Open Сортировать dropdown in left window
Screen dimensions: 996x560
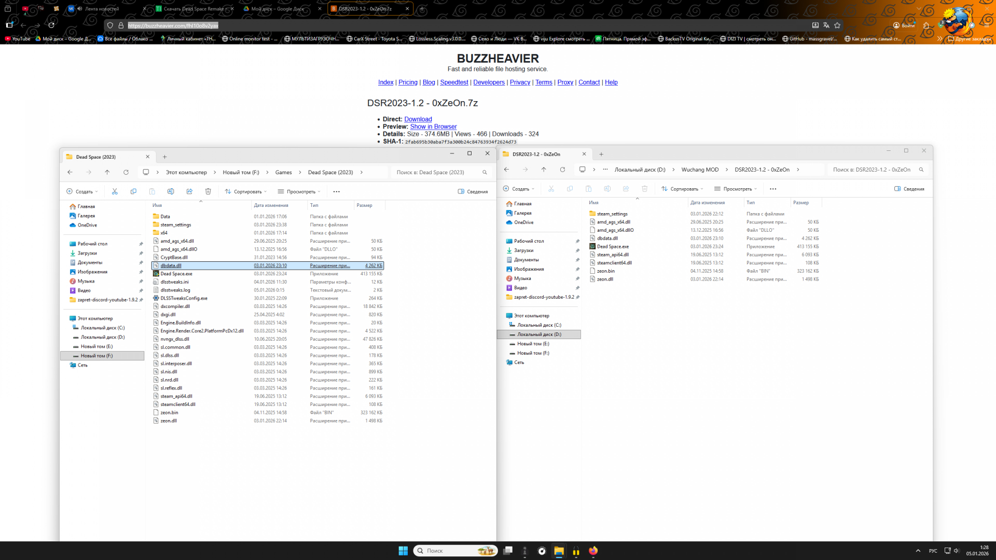pos(246,191)
